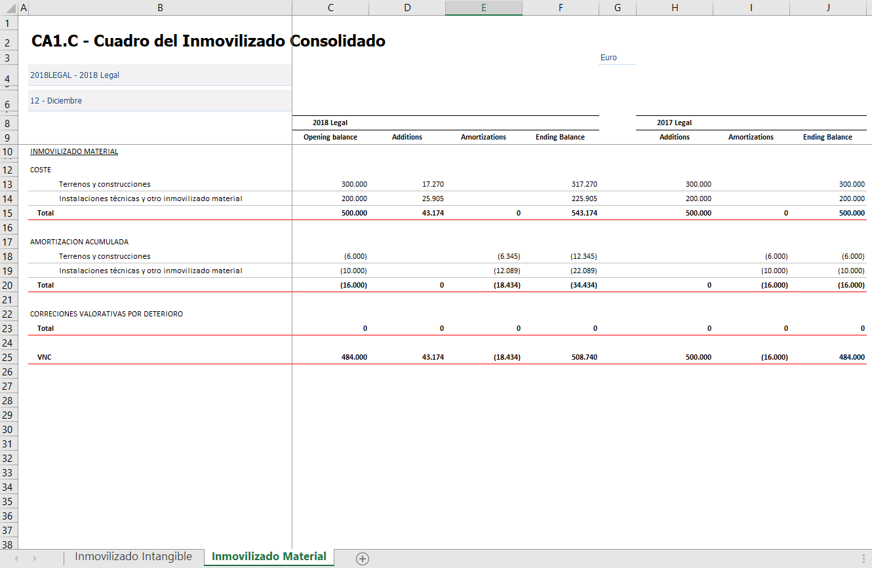This screenshot has width=872, height=568.
Task: Click the Select All corner triangle
Action: (x=9, y=8)
